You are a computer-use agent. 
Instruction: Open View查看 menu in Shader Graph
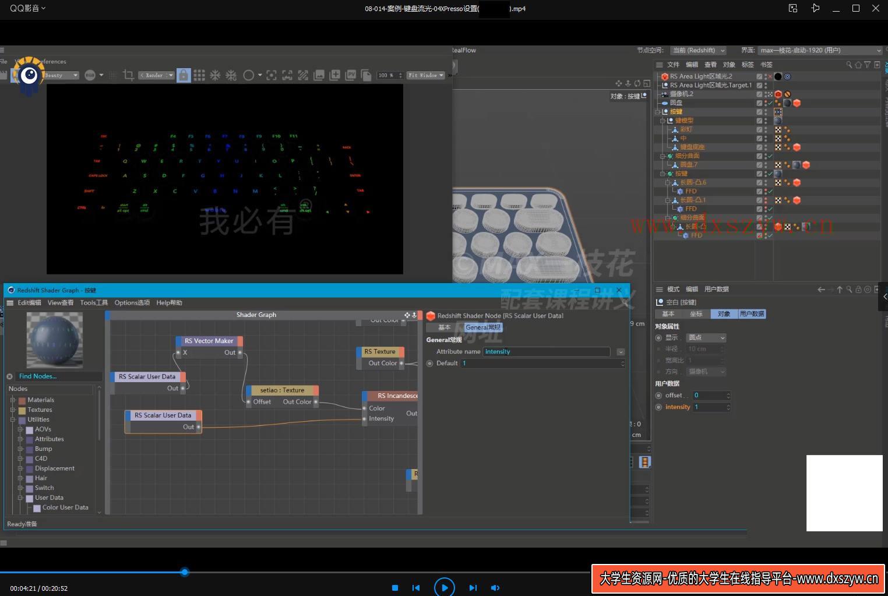[61, 303]
